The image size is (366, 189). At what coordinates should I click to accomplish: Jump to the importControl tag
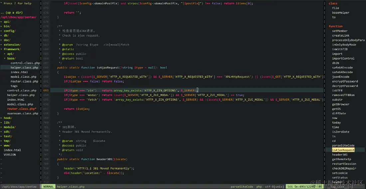coord(343,58)
